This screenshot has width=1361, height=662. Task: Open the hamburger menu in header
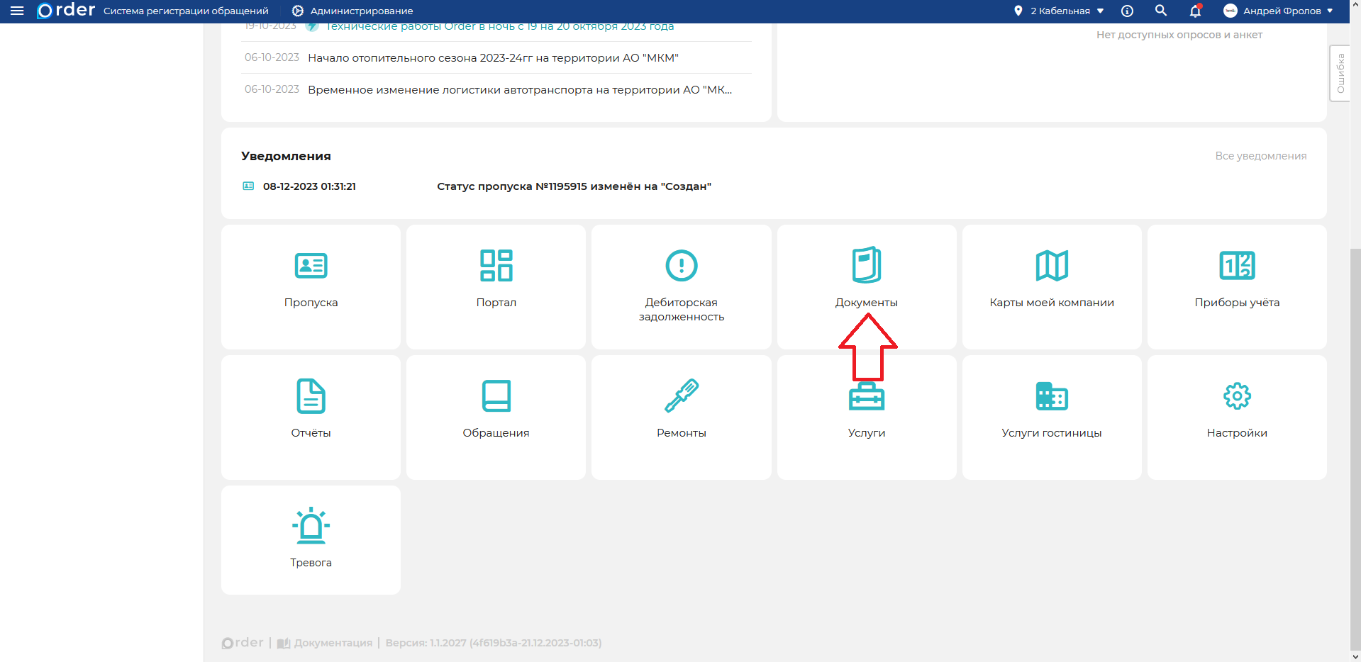[x=17, y=11]
